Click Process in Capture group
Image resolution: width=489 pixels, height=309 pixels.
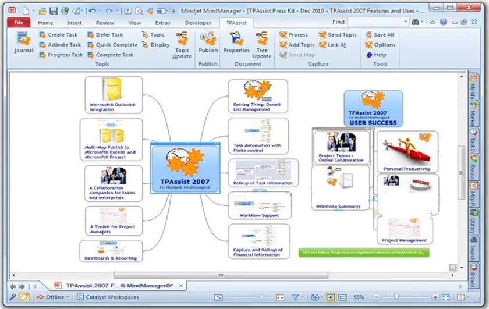tap(293, 34)
